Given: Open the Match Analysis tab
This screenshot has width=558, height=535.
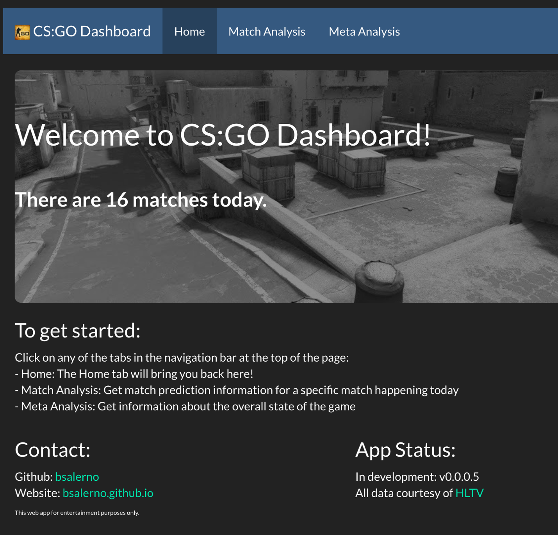Looking at the screenshot, I should coord(267,31).
